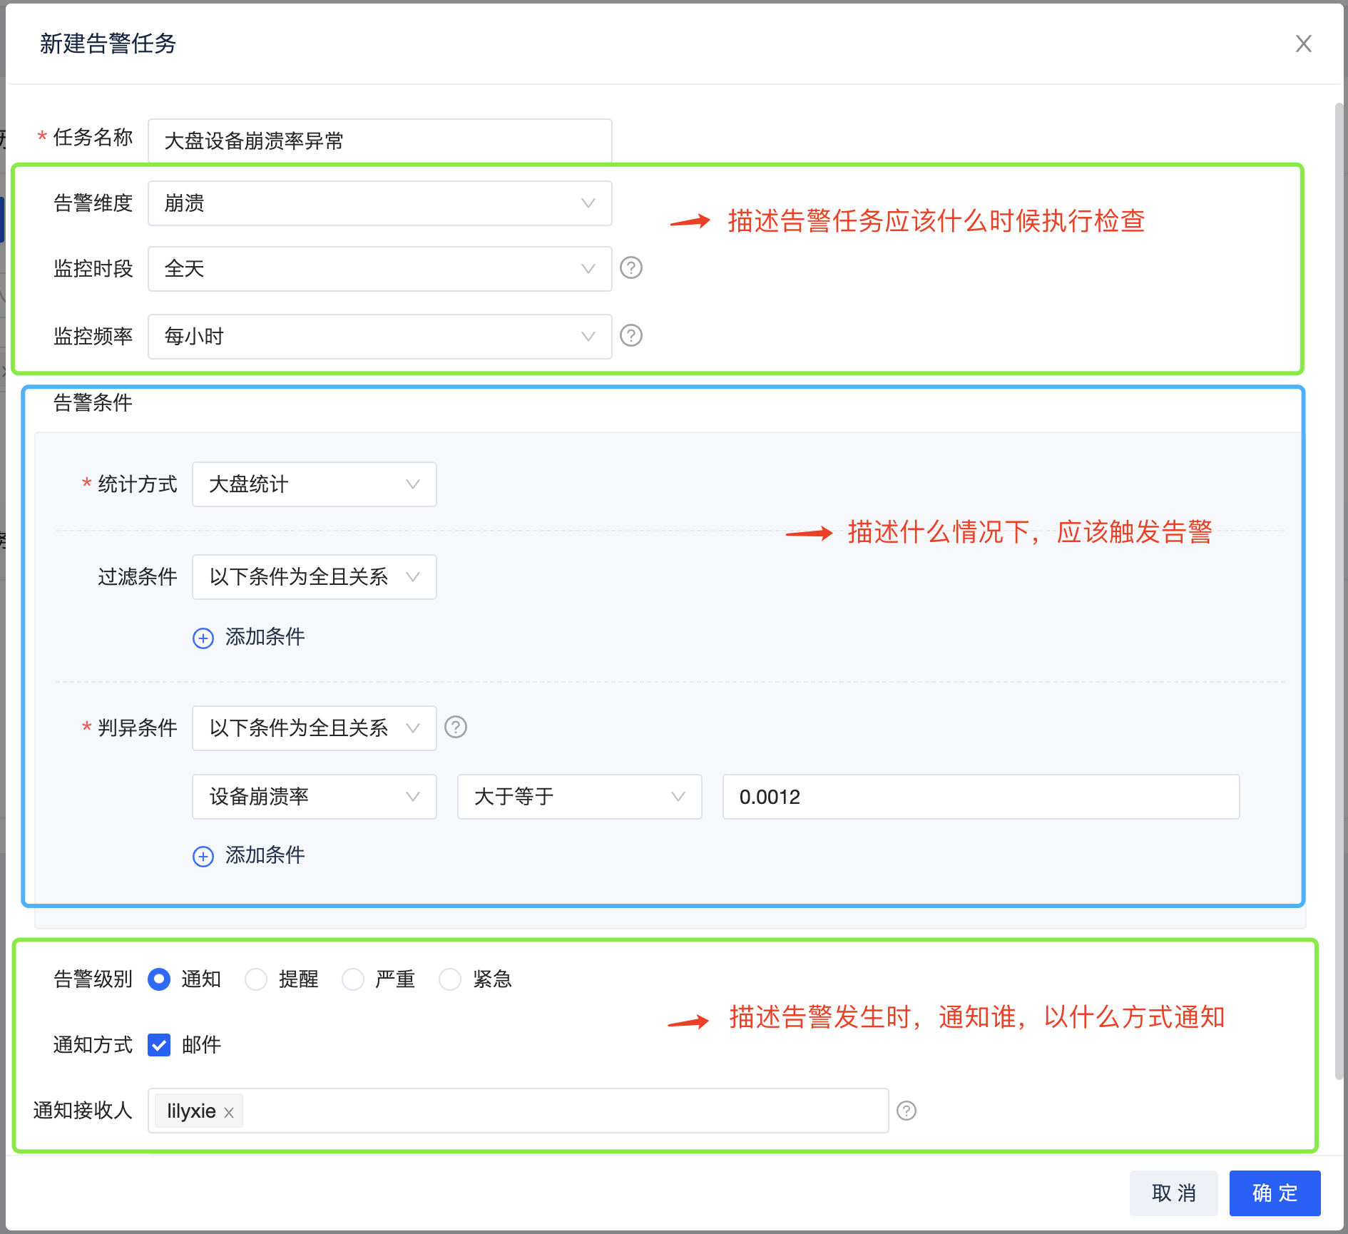Click help icon next to 监控频率
This screenshot has width=1348, height=1234.
(631, 335)
